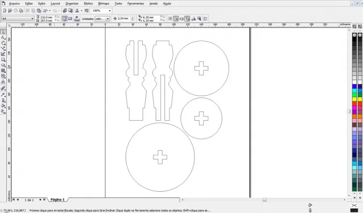
Task: Select the Freehand curve tool
Action: click(x=3, y=48)
